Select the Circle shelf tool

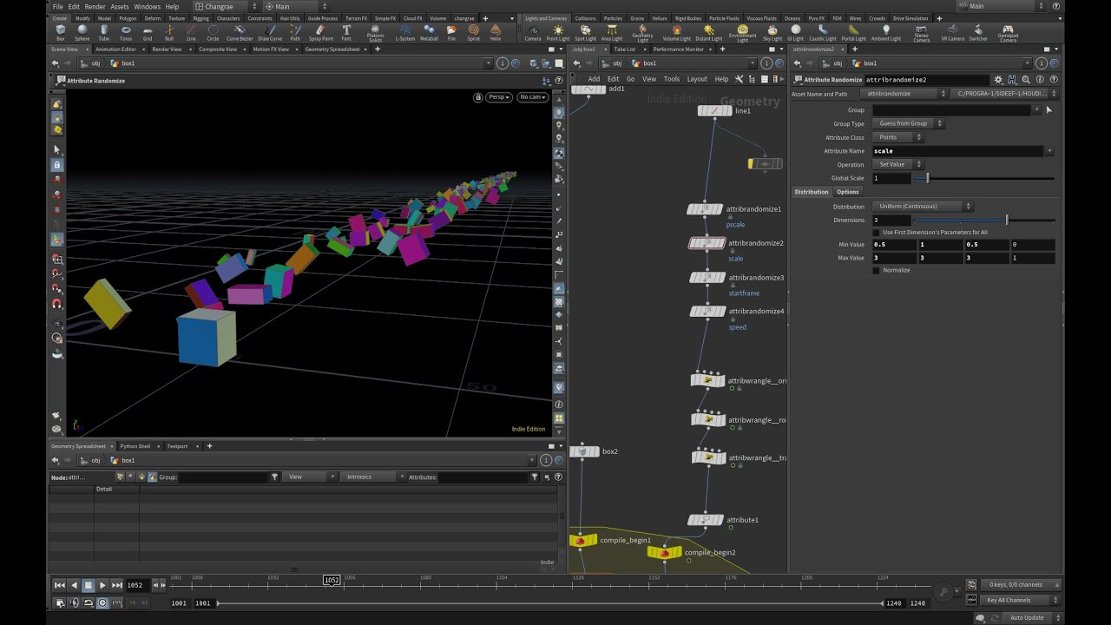click(213, 33)
